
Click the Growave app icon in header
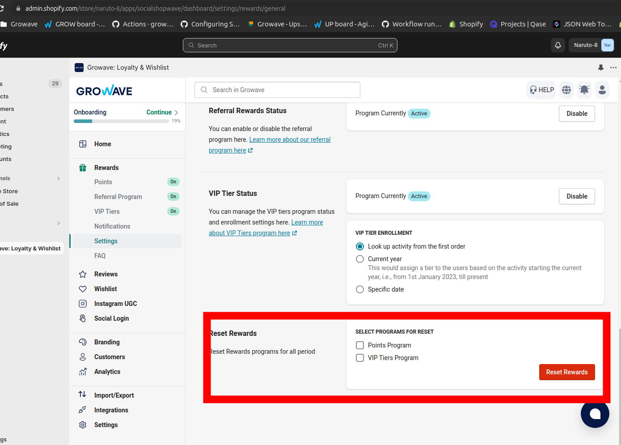79,68
